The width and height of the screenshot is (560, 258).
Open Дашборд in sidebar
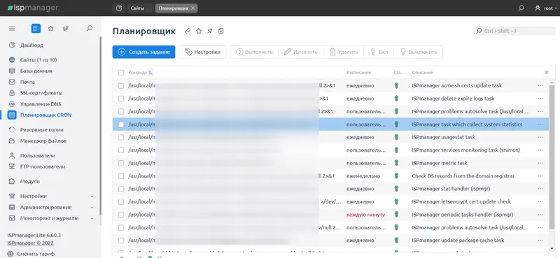coord(31,45)
